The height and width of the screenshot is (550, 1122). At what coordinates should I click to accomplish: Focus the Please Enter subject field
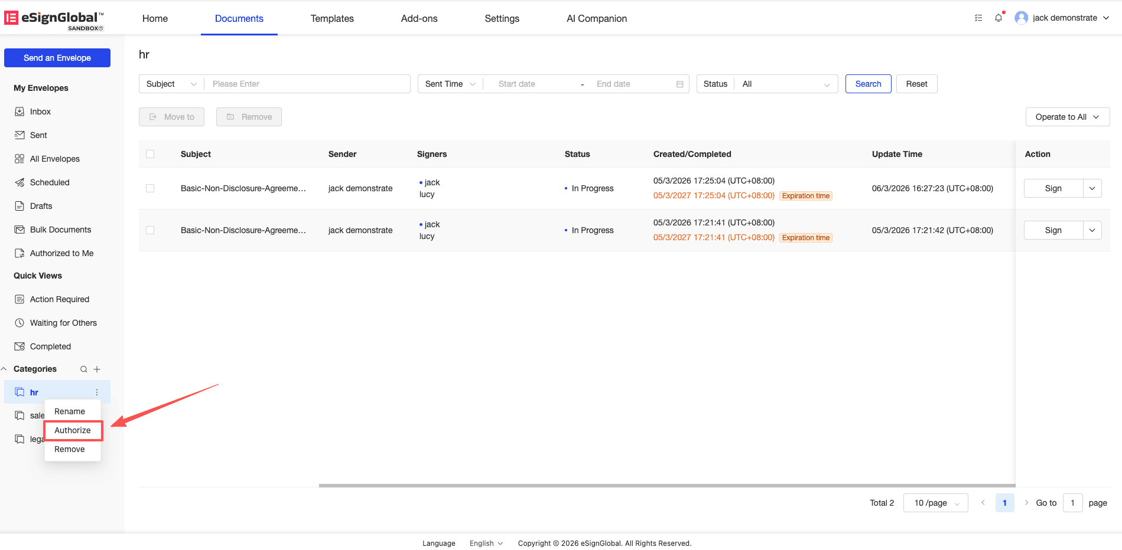(x=307, y=84)
